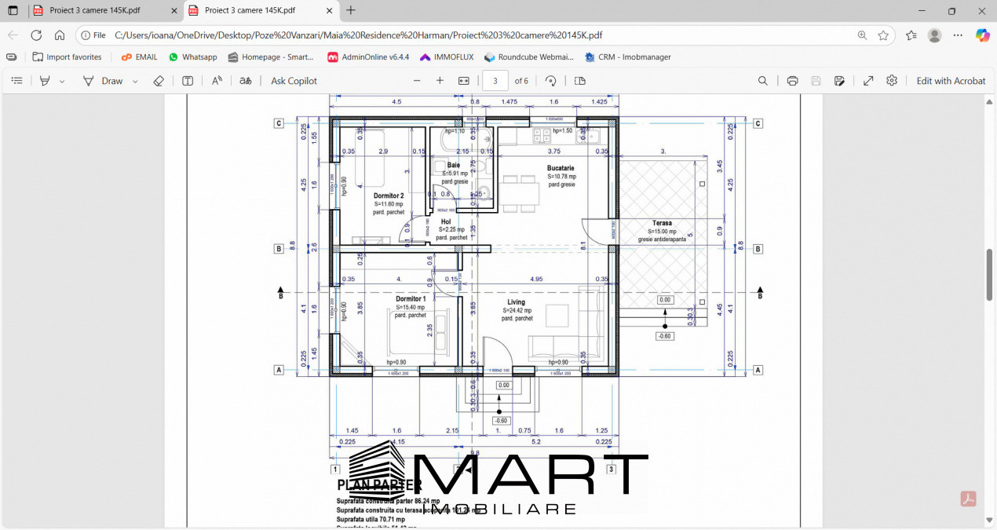The image size is (997, 530).
Task: Select the Erase tool
Action: [159, 81]
